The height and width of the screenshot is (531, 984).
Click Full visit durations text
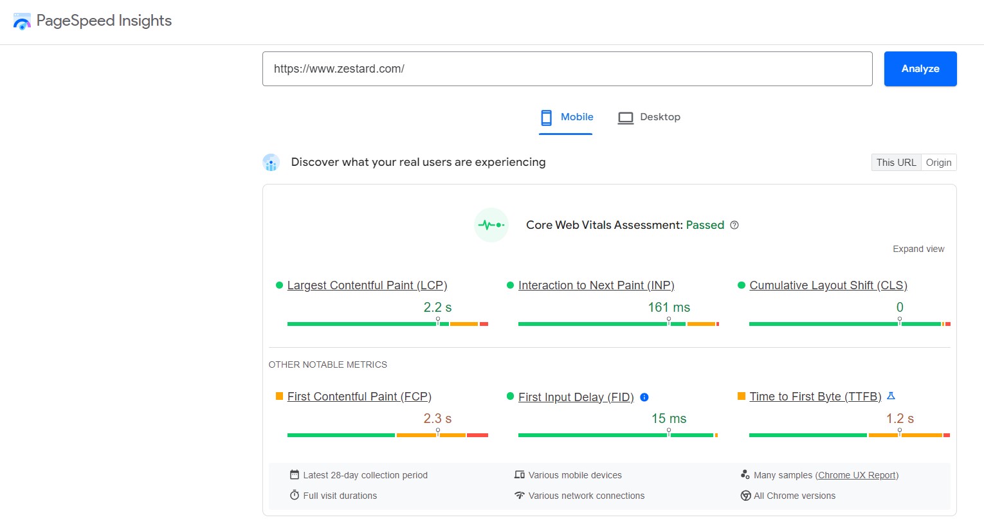(340, 496)
